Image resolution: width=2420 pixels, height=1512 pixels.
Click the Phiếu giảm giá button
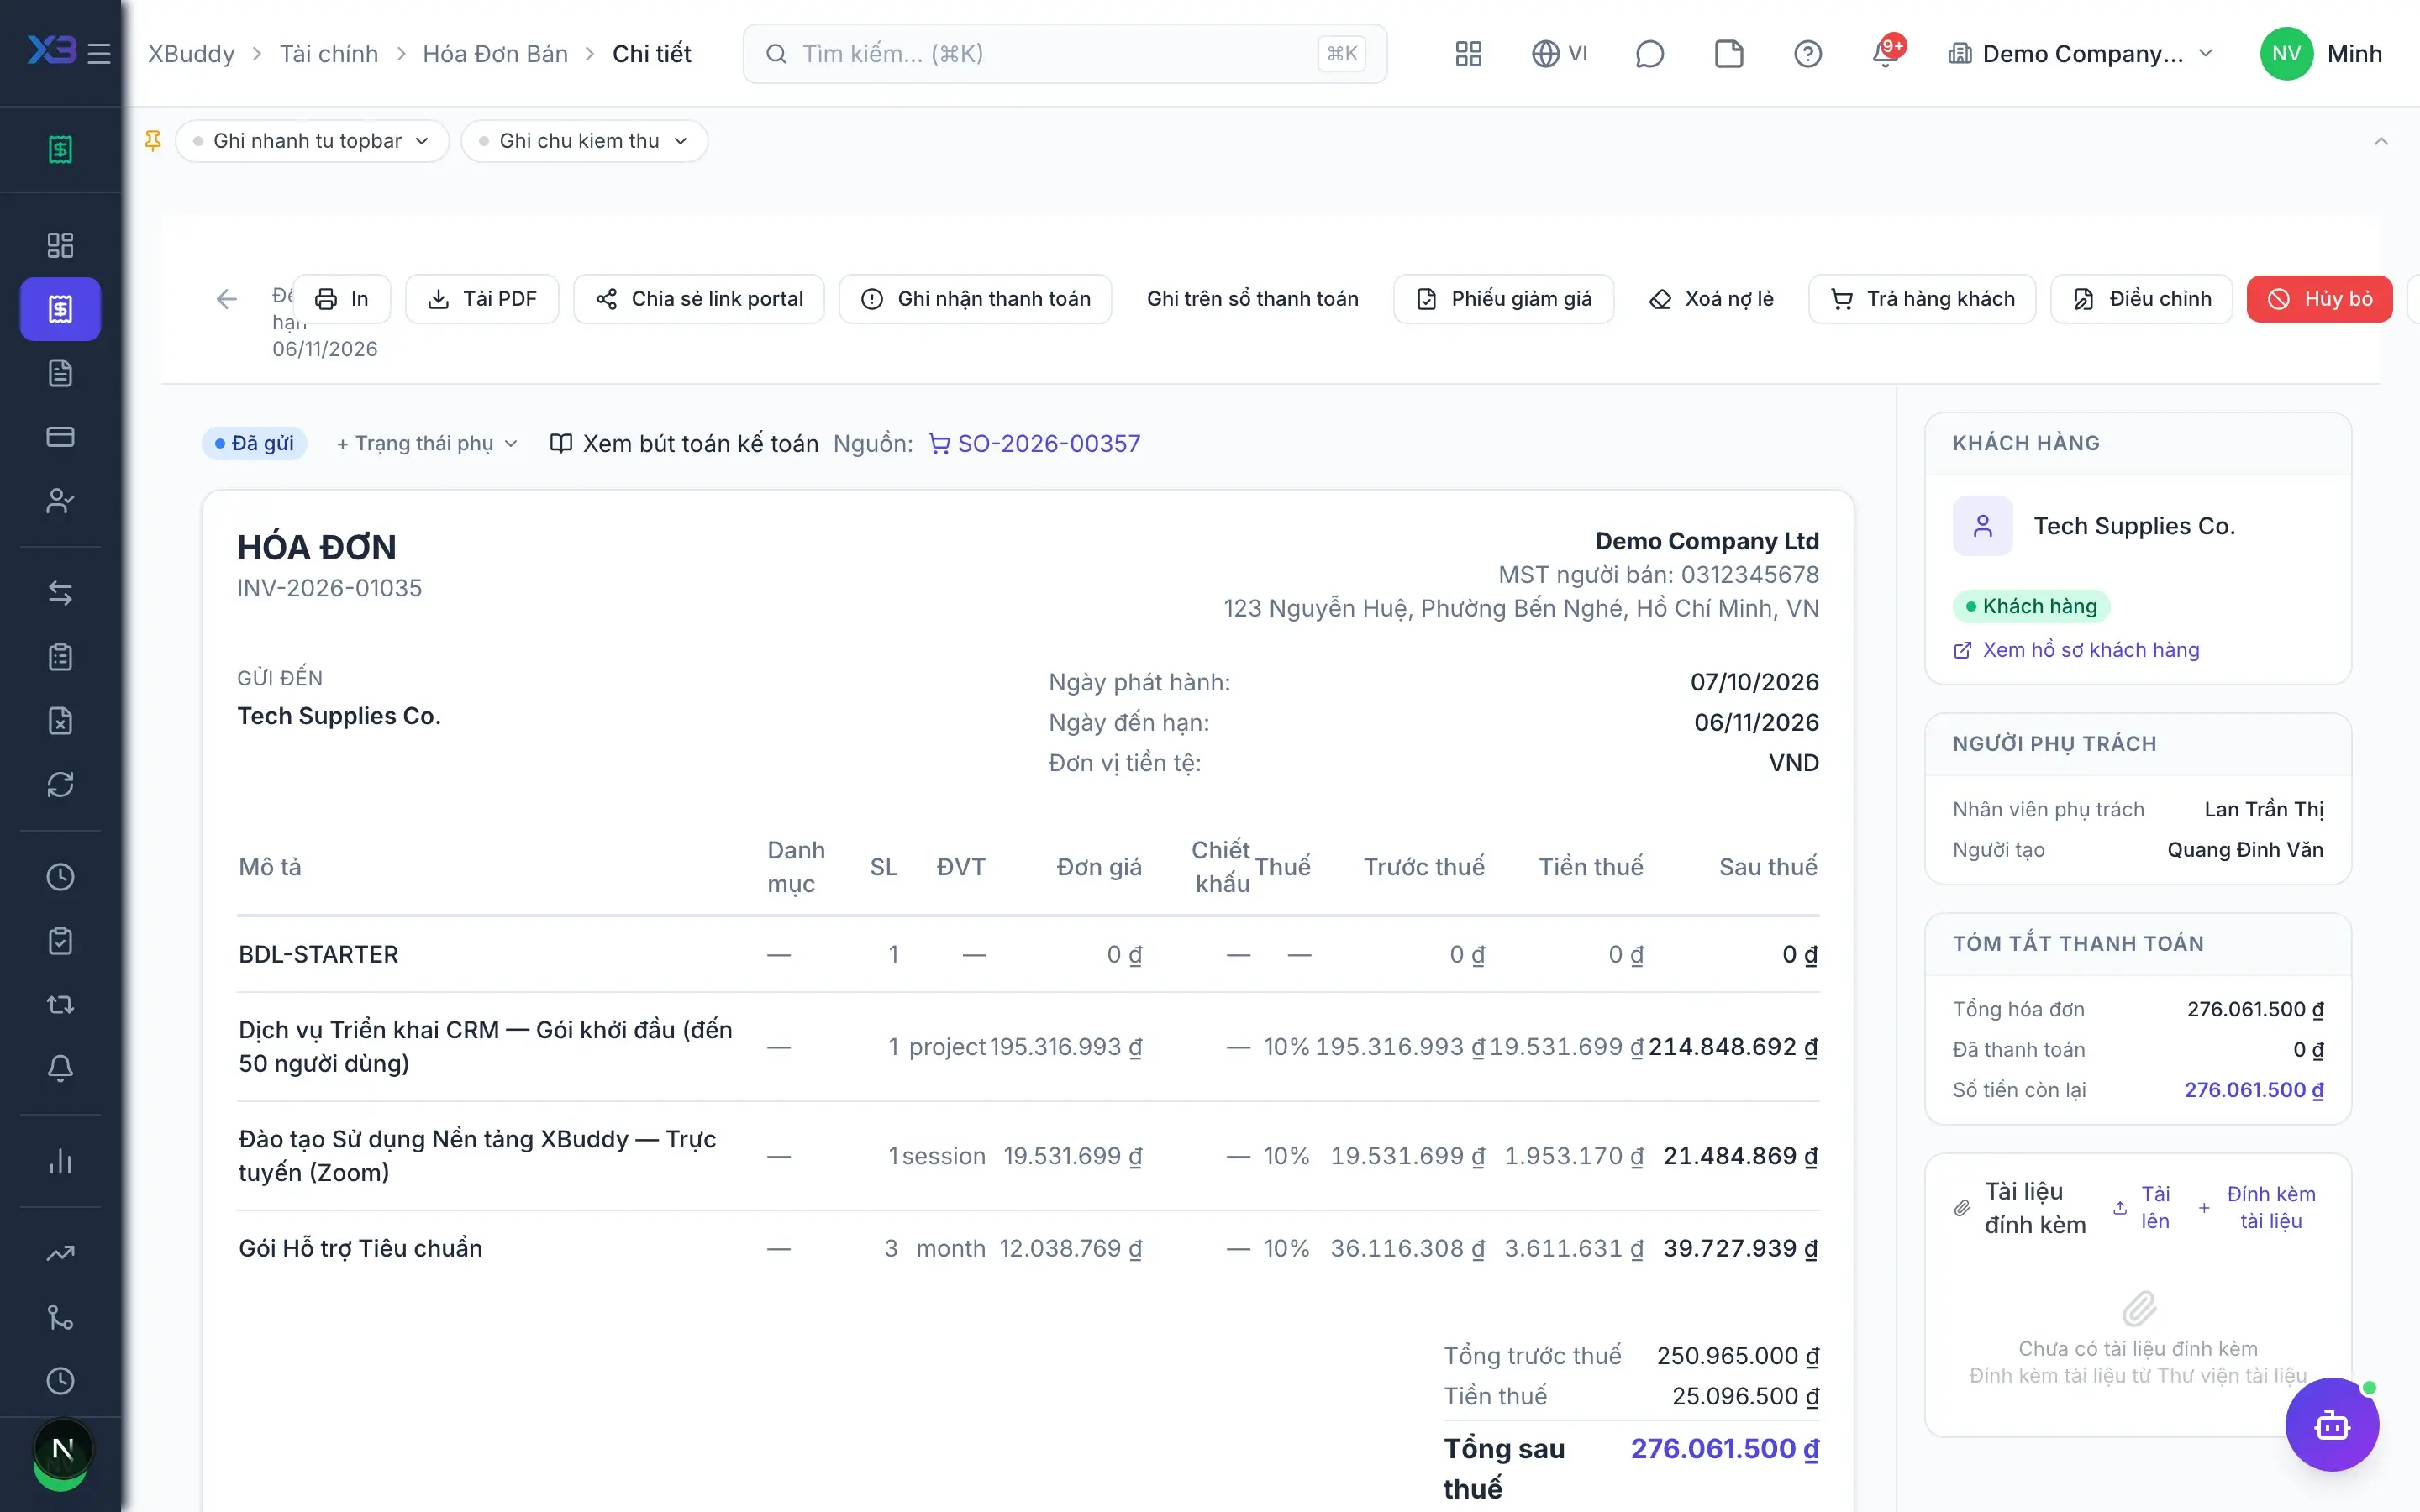[x=1503, y=298]
